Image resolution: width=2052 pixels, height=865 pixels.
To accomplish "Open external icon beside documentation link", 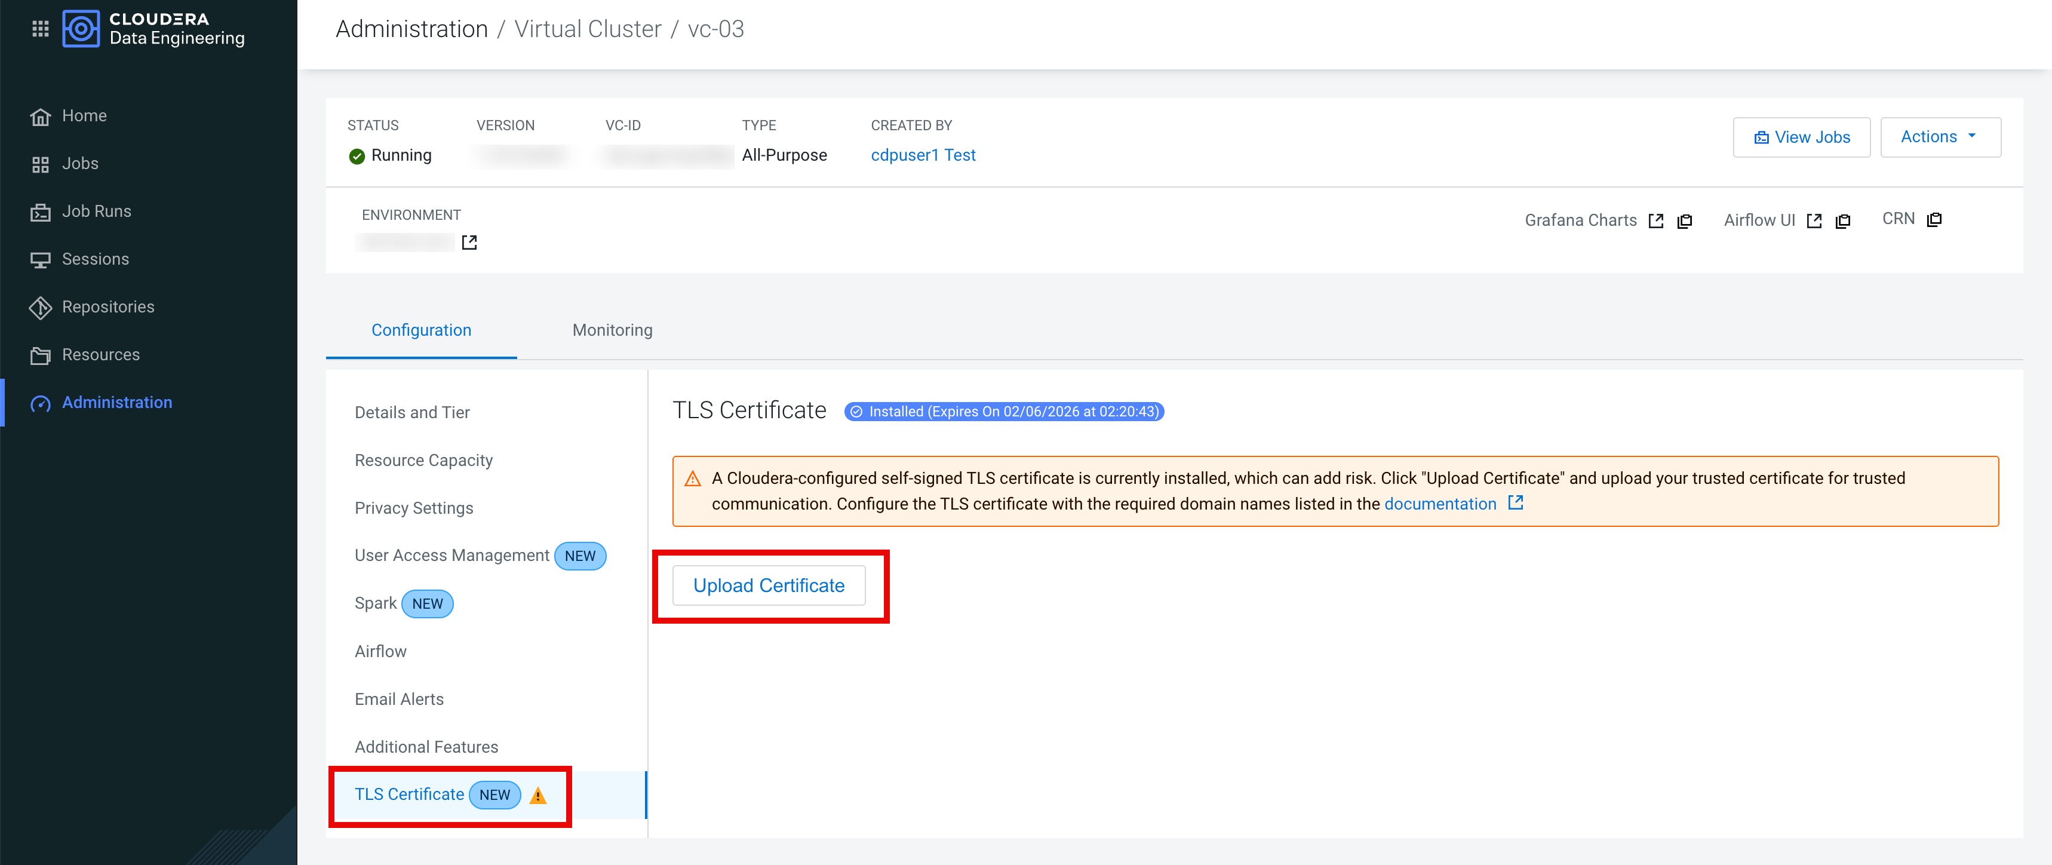I will tap(1516, 502).
